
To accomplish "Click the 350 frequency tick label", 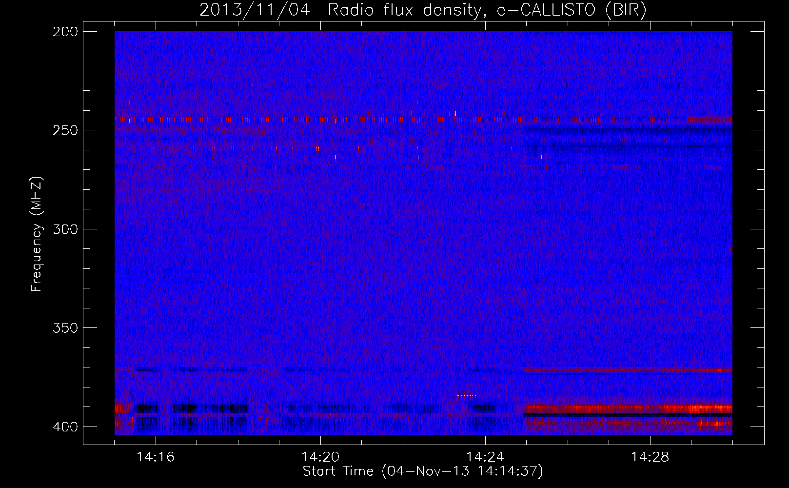I will coord(65,328).
